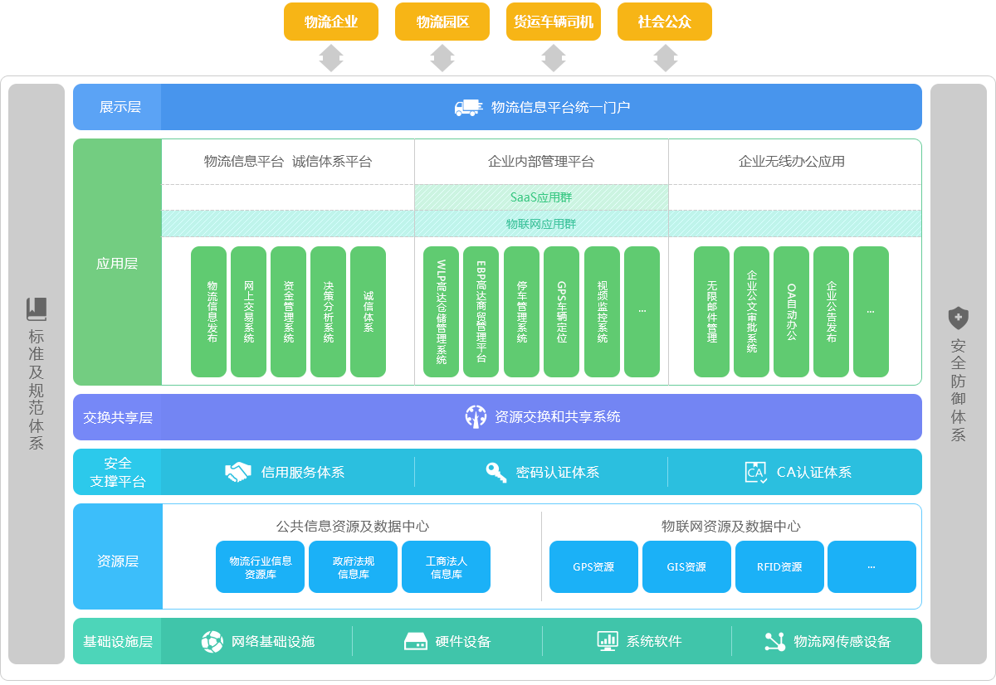Click the double arrow below 社会公众
This screenshot has height=685, width=996.
[665, 58]
